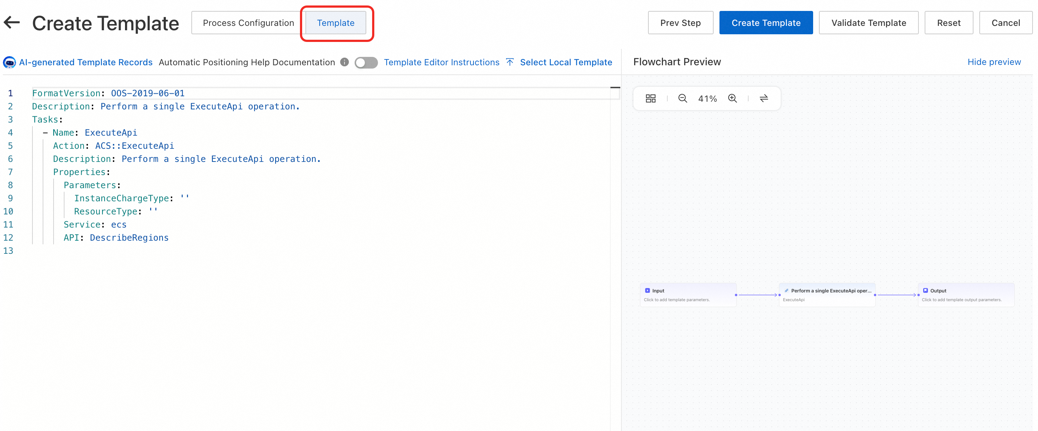Select the Perform a single ExecuteApi node
The image size is (1038, 431).
coord(827,295)
